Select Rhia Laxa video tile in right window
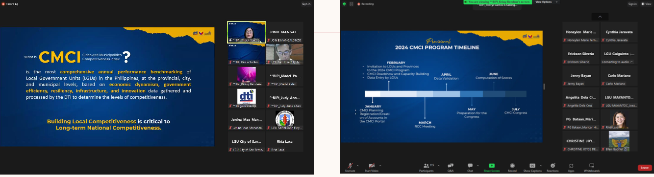 tap(619, 119)
